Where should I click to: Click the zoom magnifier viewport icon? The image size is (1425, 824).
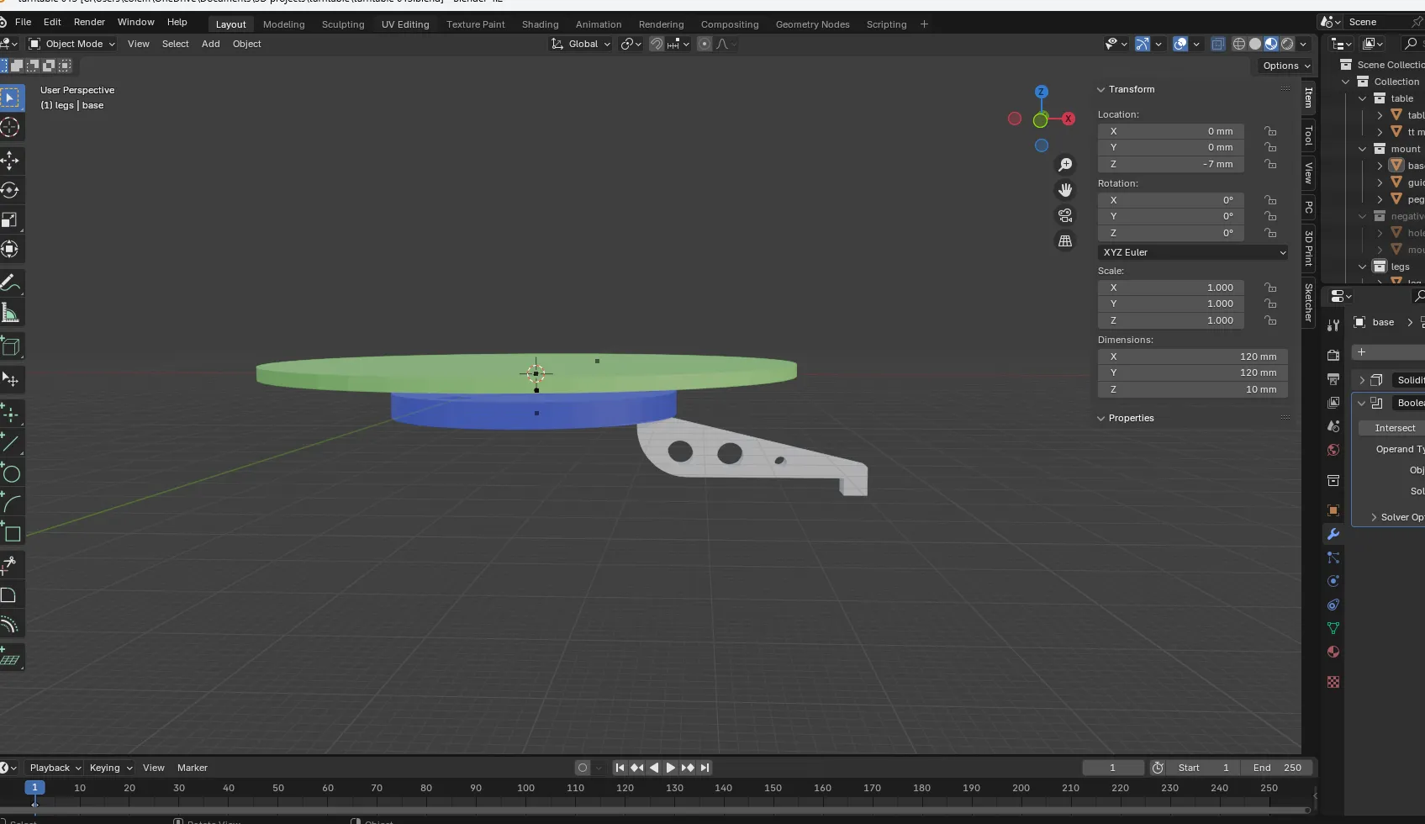coord(1065,165)
